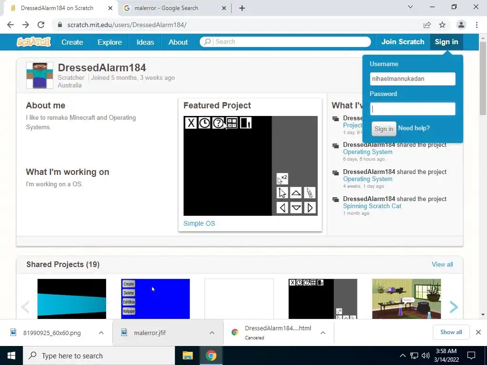Click the calculator icon in featured project
The width and height of the screenshot is (487, 365).
click(x=232, y=123)
